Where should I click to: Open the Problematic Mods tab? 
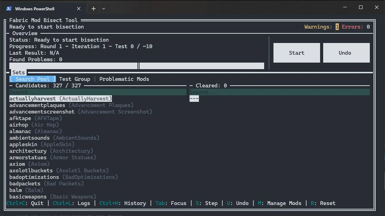[124, 79]
